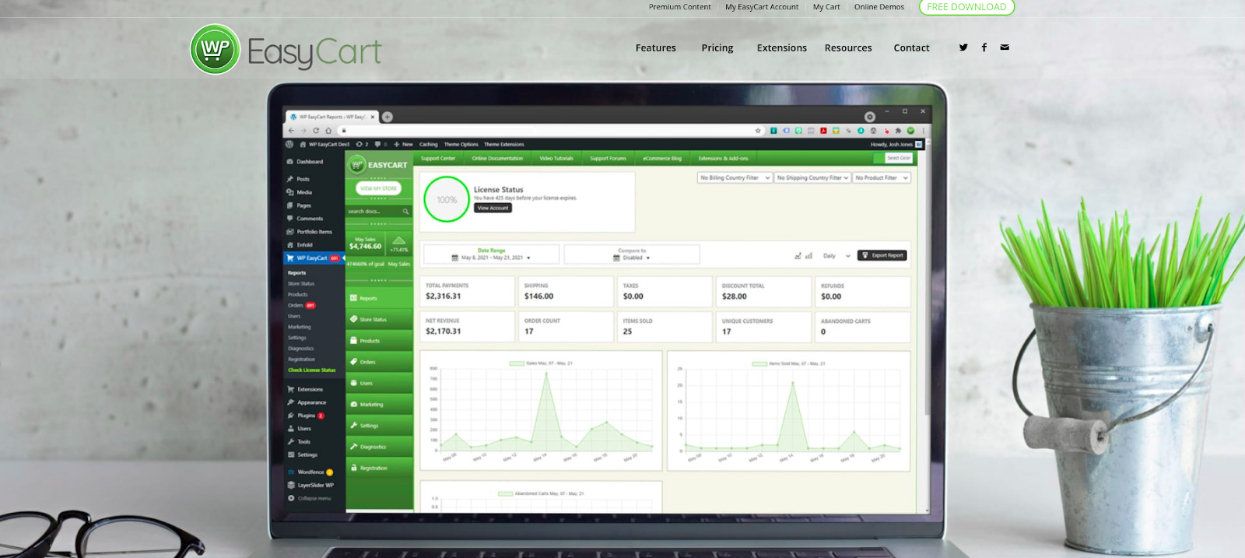
Task: Open Diagnostics in green EasyCart sidebar
Action: coord(379,447)
